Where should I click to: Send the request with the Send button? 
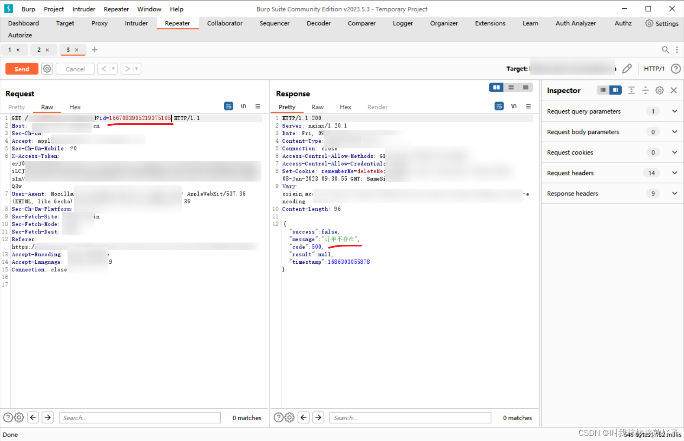(x=22, y=69)
